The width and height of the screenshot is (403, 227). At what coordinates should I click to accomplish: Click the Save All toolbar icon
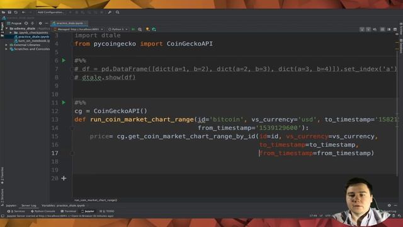pos(9,12)
